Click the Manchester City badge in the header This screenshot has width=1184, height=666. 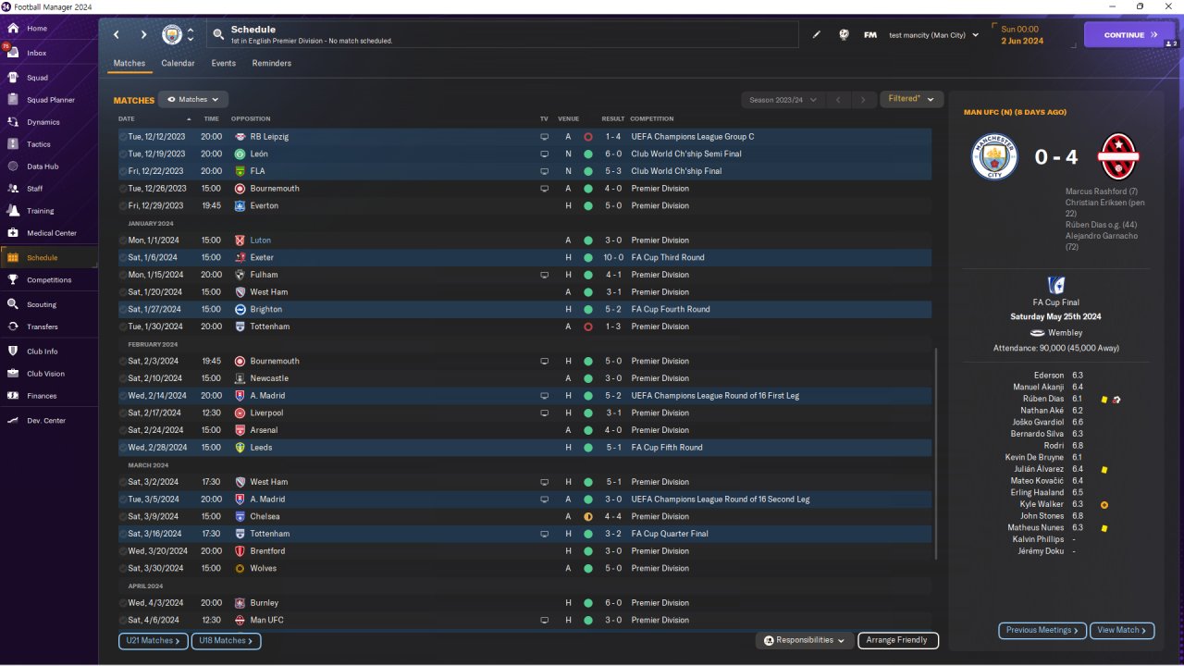click(x=172, y=35)
